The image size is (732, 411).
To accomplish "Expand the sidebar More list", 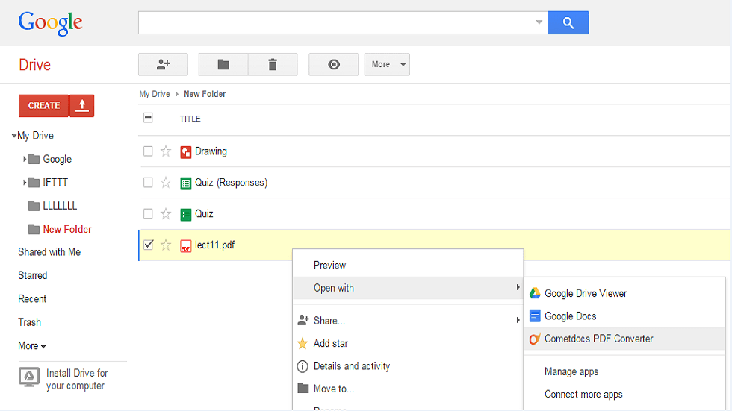I will coord(31,346).
